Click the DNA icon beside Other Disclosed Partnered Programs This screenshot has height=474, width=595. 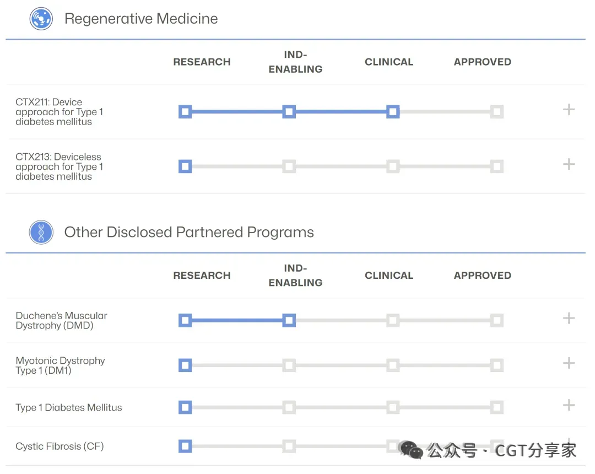point(41,233)
